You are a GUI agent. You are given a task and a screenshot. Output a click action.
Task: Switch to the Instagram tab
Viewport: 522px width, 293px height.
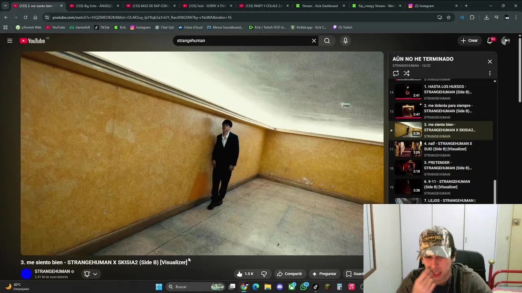(433, 6)
